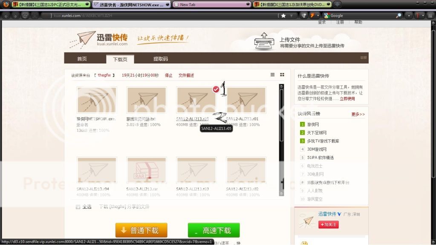Screen dimensions: 436x245
Task: Open 51iPA 软件精选 in ranking list
Action: tap(320, 157)
